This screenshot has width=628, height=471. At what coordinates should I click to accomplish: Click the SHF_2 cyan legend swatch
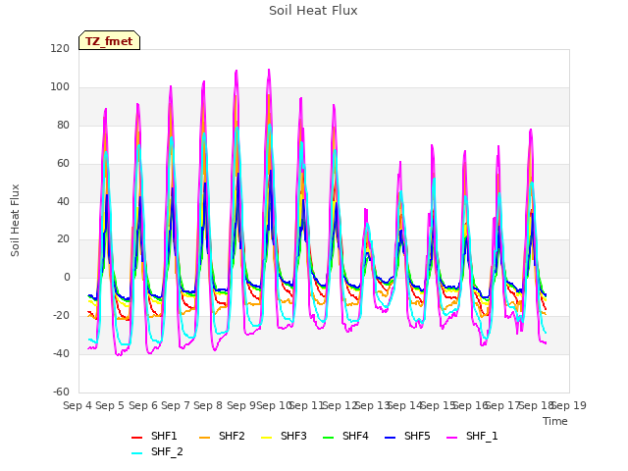(137, 453)
